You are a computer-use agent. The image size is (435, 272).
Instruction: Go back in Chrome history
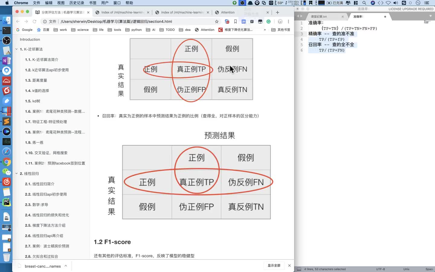tap(18, 21)
